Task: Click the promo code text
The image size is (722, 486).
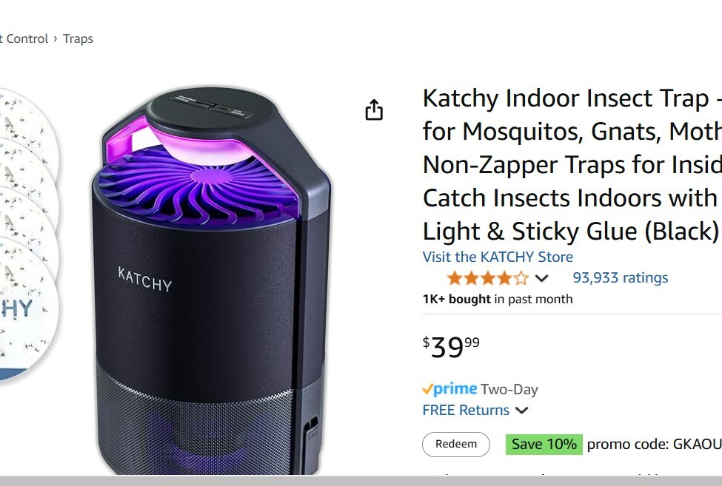Action: coord(655,444)
